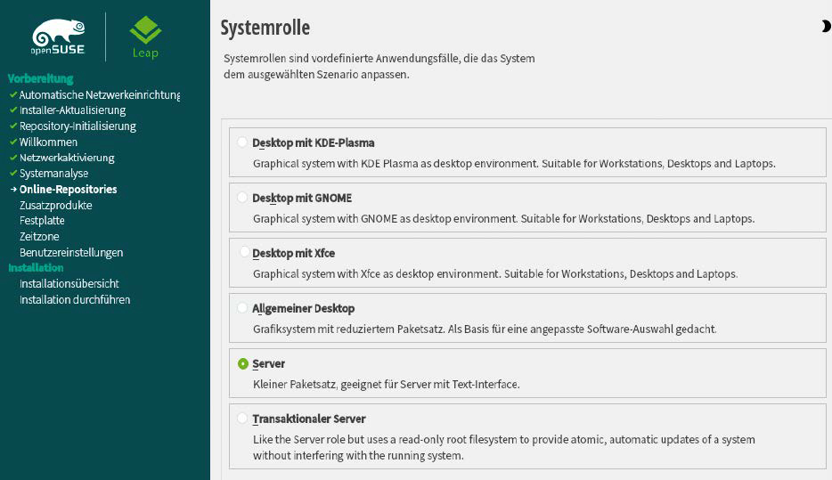Select the Desktop mit Xfce option

(242, 253)
